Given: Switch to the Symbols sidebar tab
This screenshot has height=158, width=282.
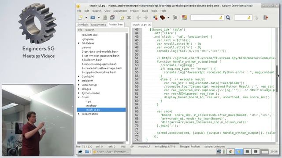Looking at the screenshot, I should (83, 25).
